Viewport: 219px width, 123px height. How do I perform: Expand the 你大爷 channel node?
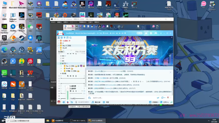(61, 74)
